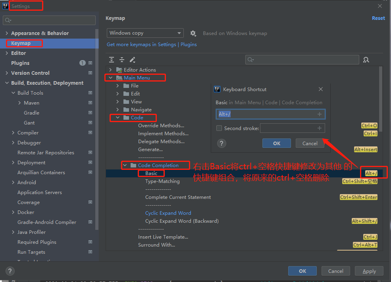The image size is (391, 282).
Task: Select the Type-Matching action row
Action: 162,181
